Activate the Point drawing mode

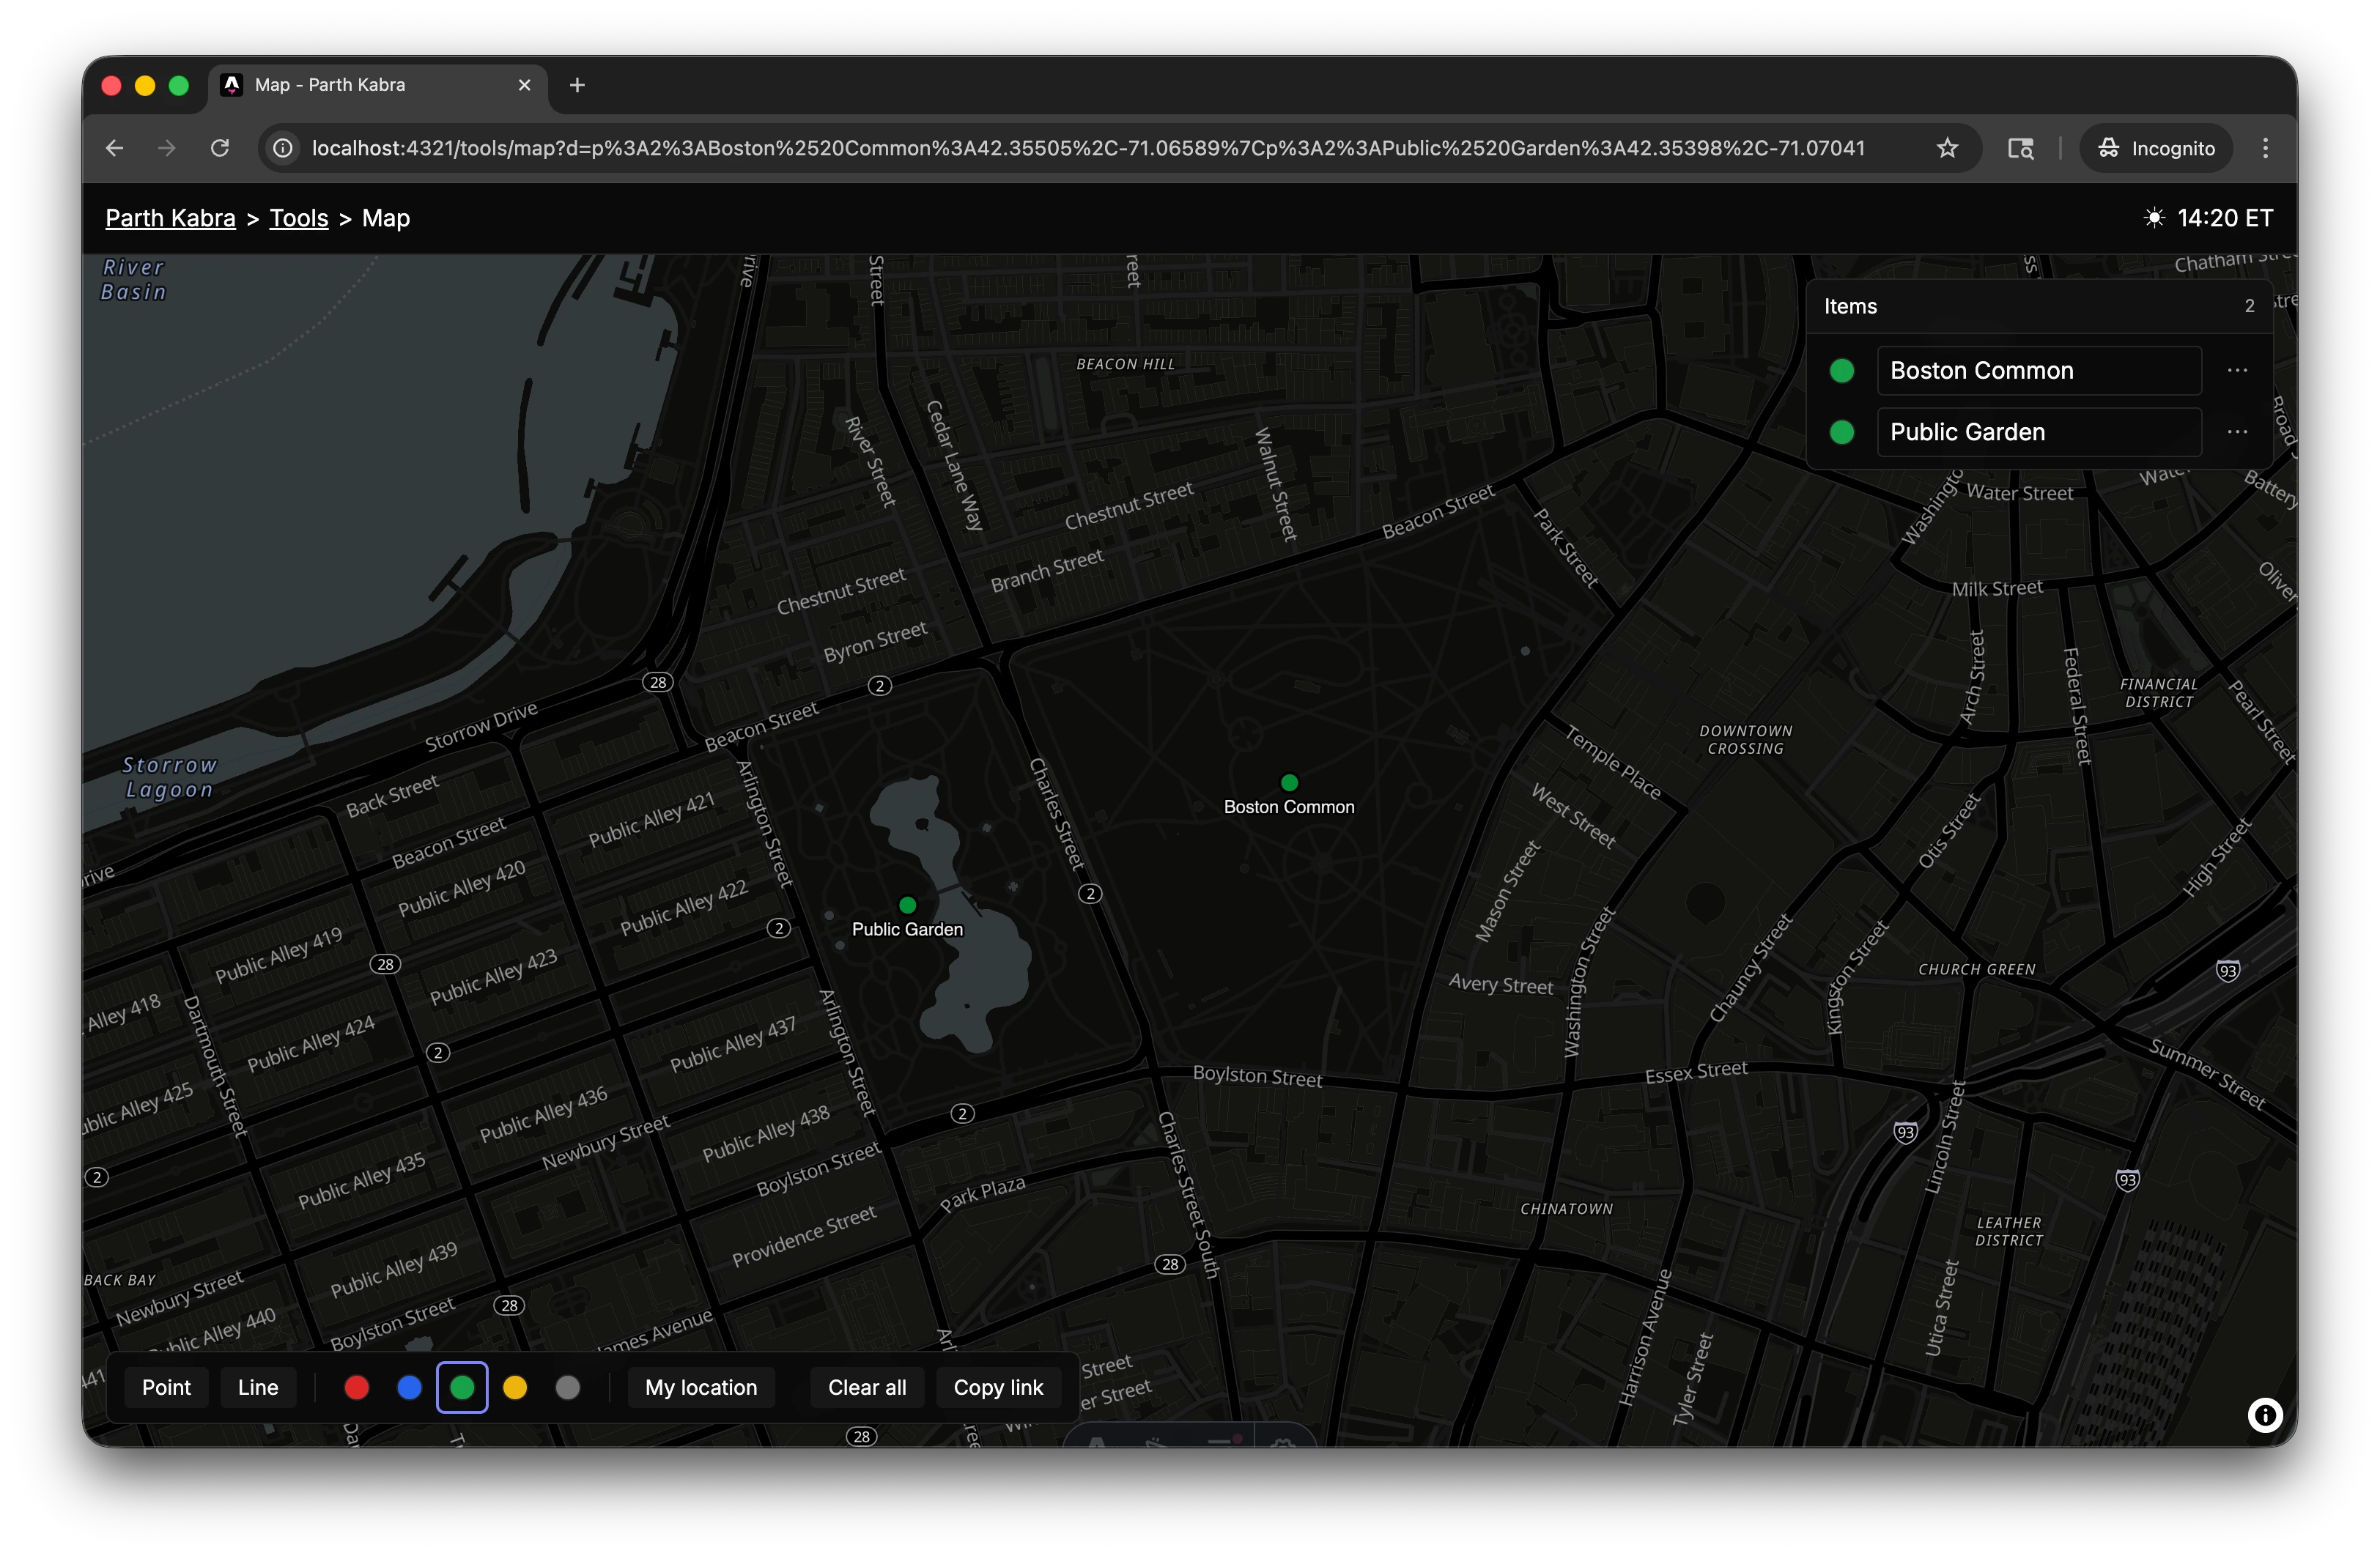pos(166,1387)
